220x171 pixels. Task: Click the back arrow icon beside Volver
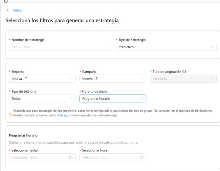point(8,11)
